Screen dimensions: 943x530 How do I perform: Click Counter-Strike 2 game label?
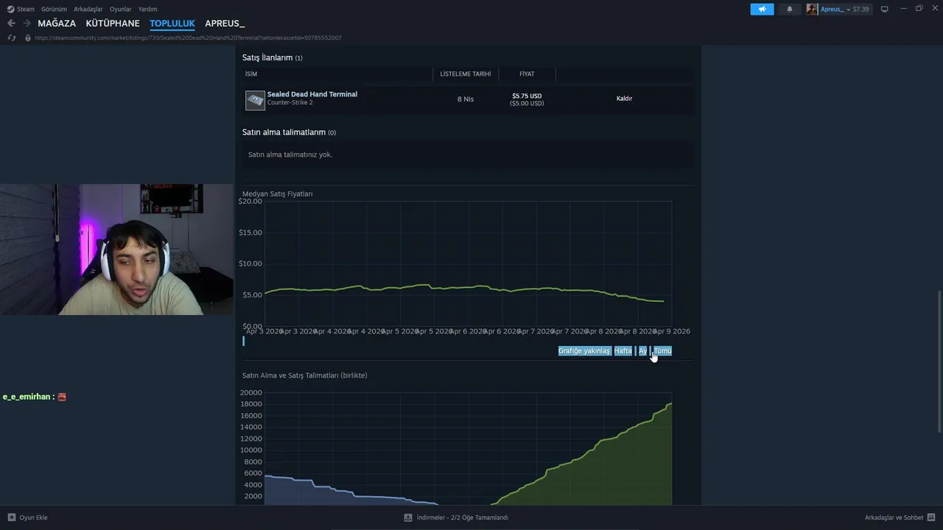click(x=290, y=102)
